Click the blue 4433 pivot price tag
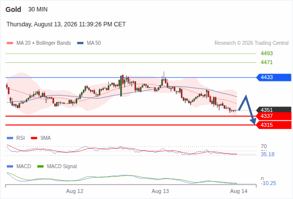The image size is (293, 199). [274, 77]
